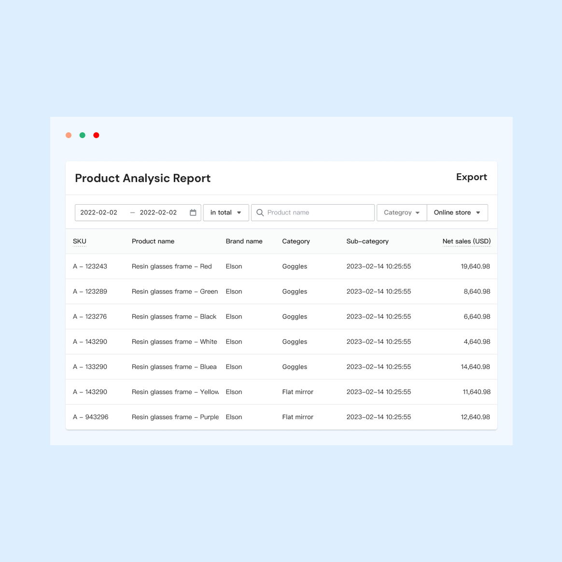Click 'Resin glasses frame – Red'
This screenshot has height=562, width=562.
click(172, 267)
